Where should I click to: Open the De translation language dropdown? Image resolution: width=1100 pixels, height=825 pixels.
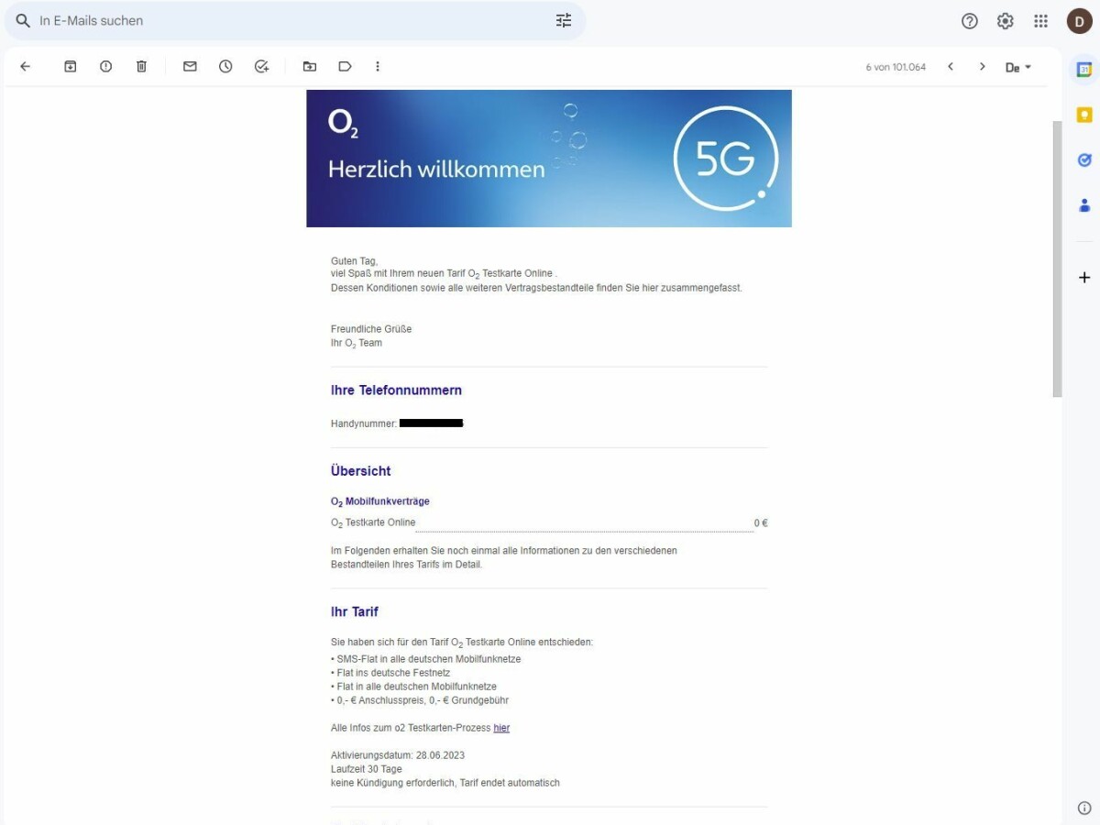1017,66
